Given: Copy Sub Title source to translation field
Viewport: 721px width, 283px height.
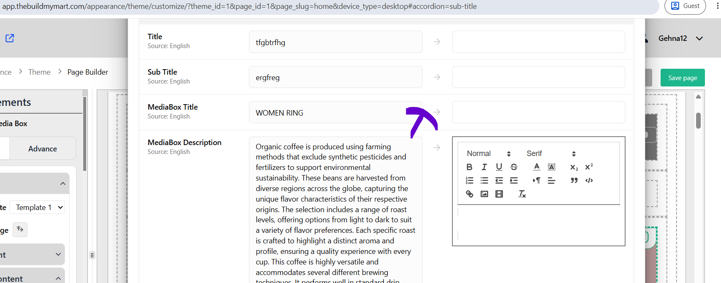Looking at the screenshot, I should pos(437,77).
